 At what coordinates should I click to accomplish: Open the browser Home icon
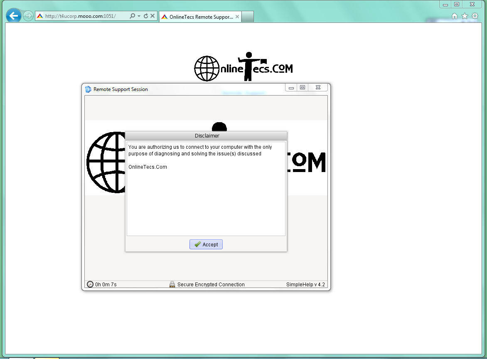pyautogui.click(x=455, y=16)
